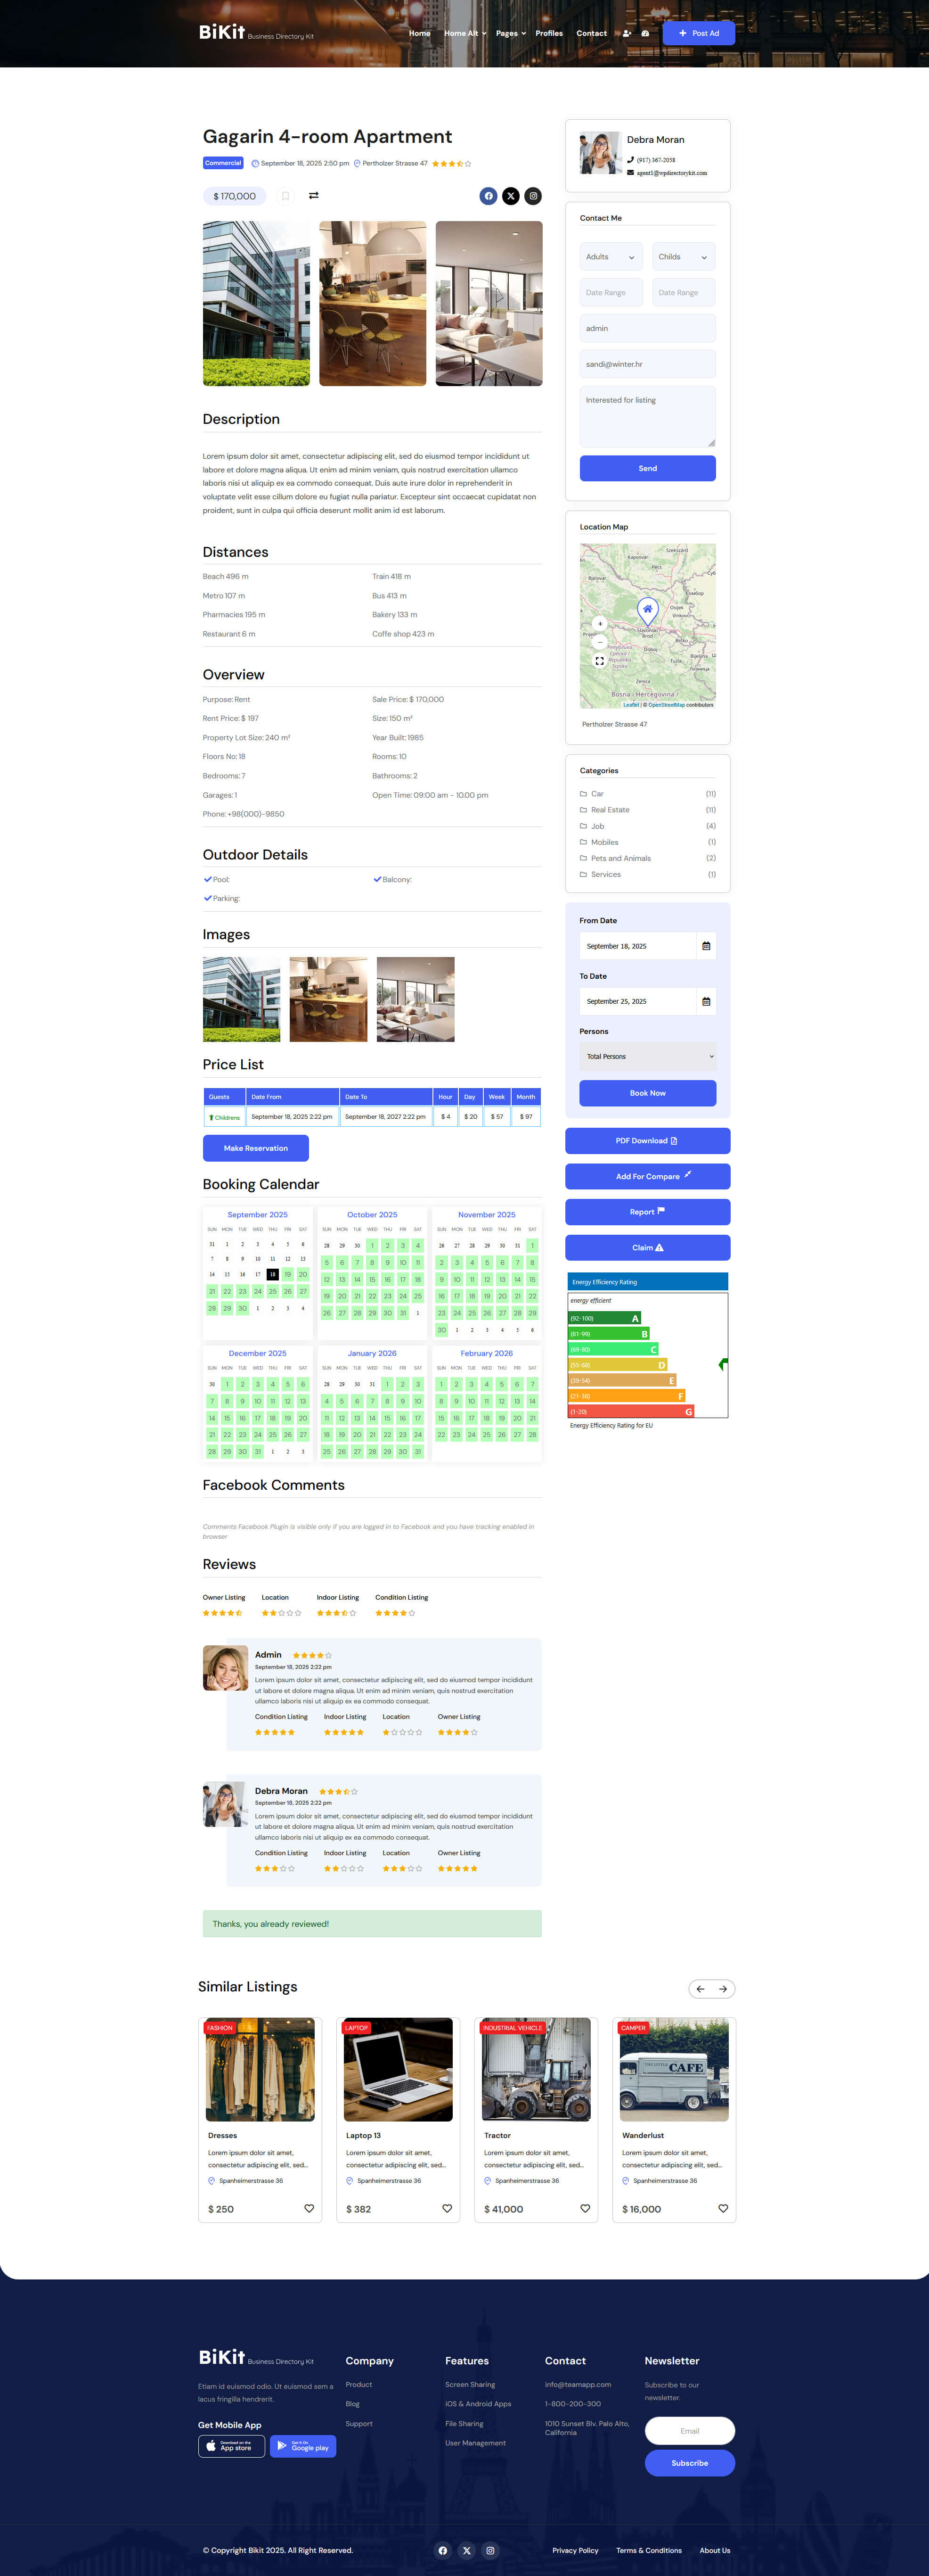Viewport: 929px width, 2576px height.
Task: Open the footer Facebook icon
Action: pyautogui.click(x=442, y=2550)
